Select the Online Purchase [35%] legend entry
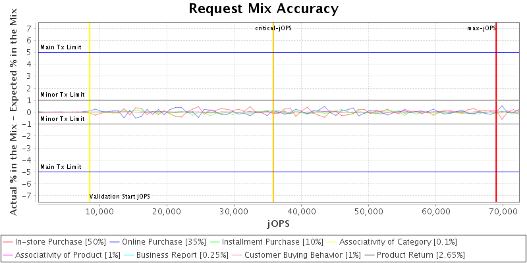 [x=165, y=242]
